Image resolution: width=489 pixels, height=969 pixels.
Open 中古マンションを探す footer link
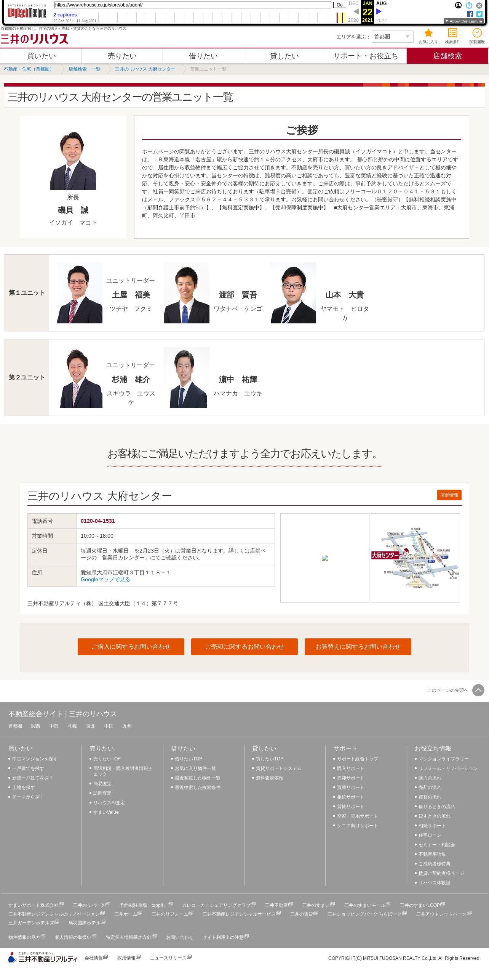click(x=35, y=759)
